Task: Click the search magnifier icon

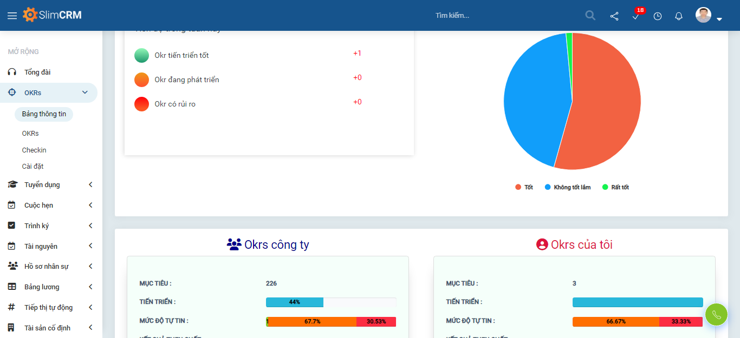Action: (590, 16)
